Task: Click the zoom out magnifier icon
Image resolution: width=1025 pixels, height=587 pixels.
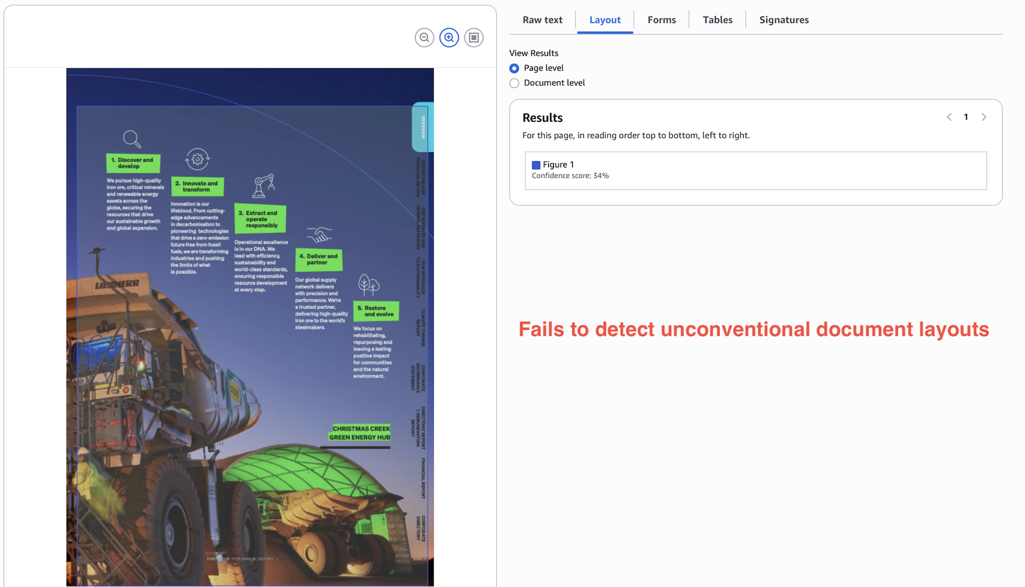Action: coord(424,37)
